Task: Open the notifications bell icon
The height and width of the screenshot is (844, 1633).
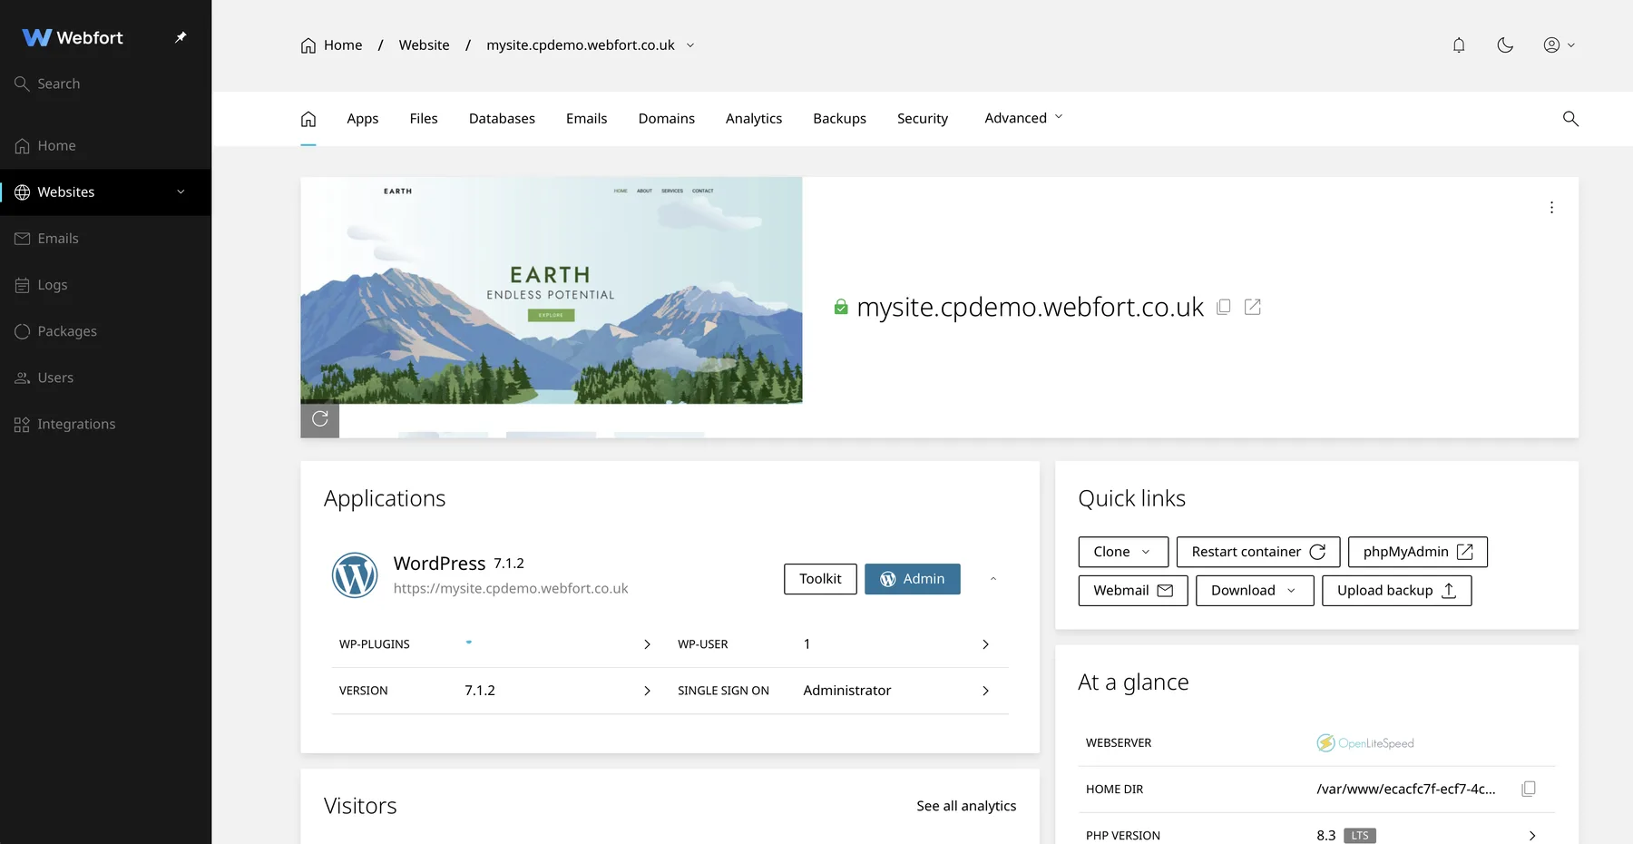Action: 1459,45
